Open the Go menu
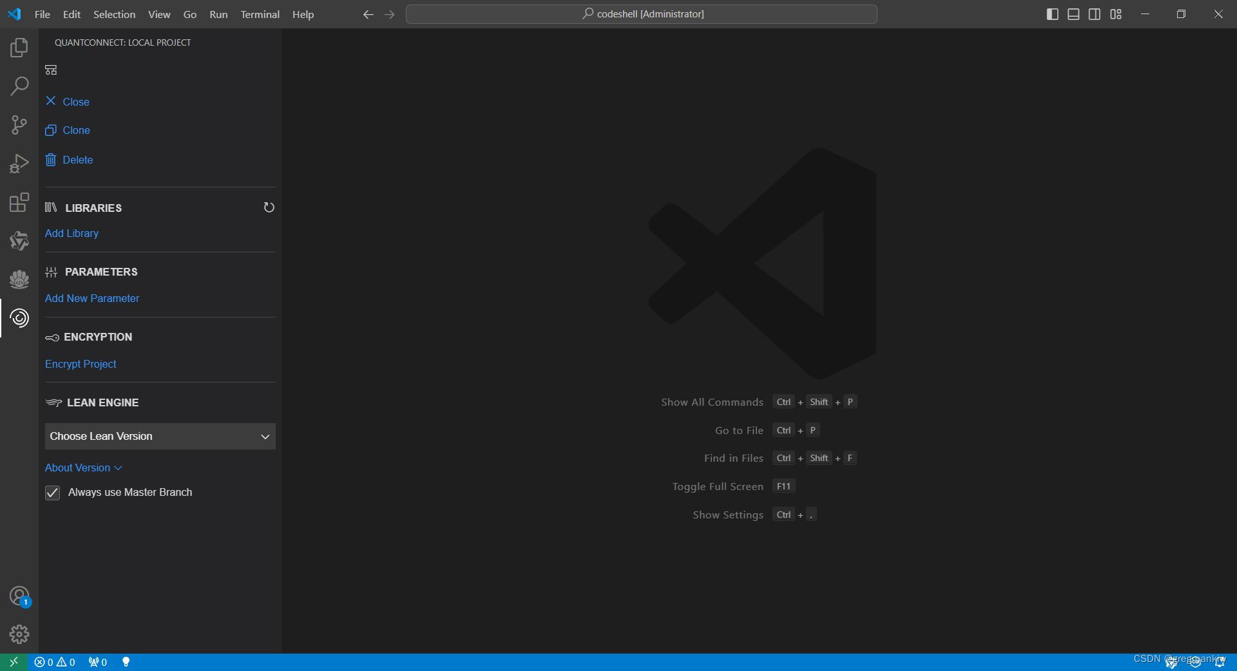 pos(189,14)
